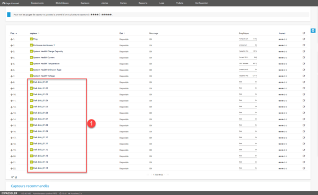Click the small edit icon below the table

coord(12,177)
